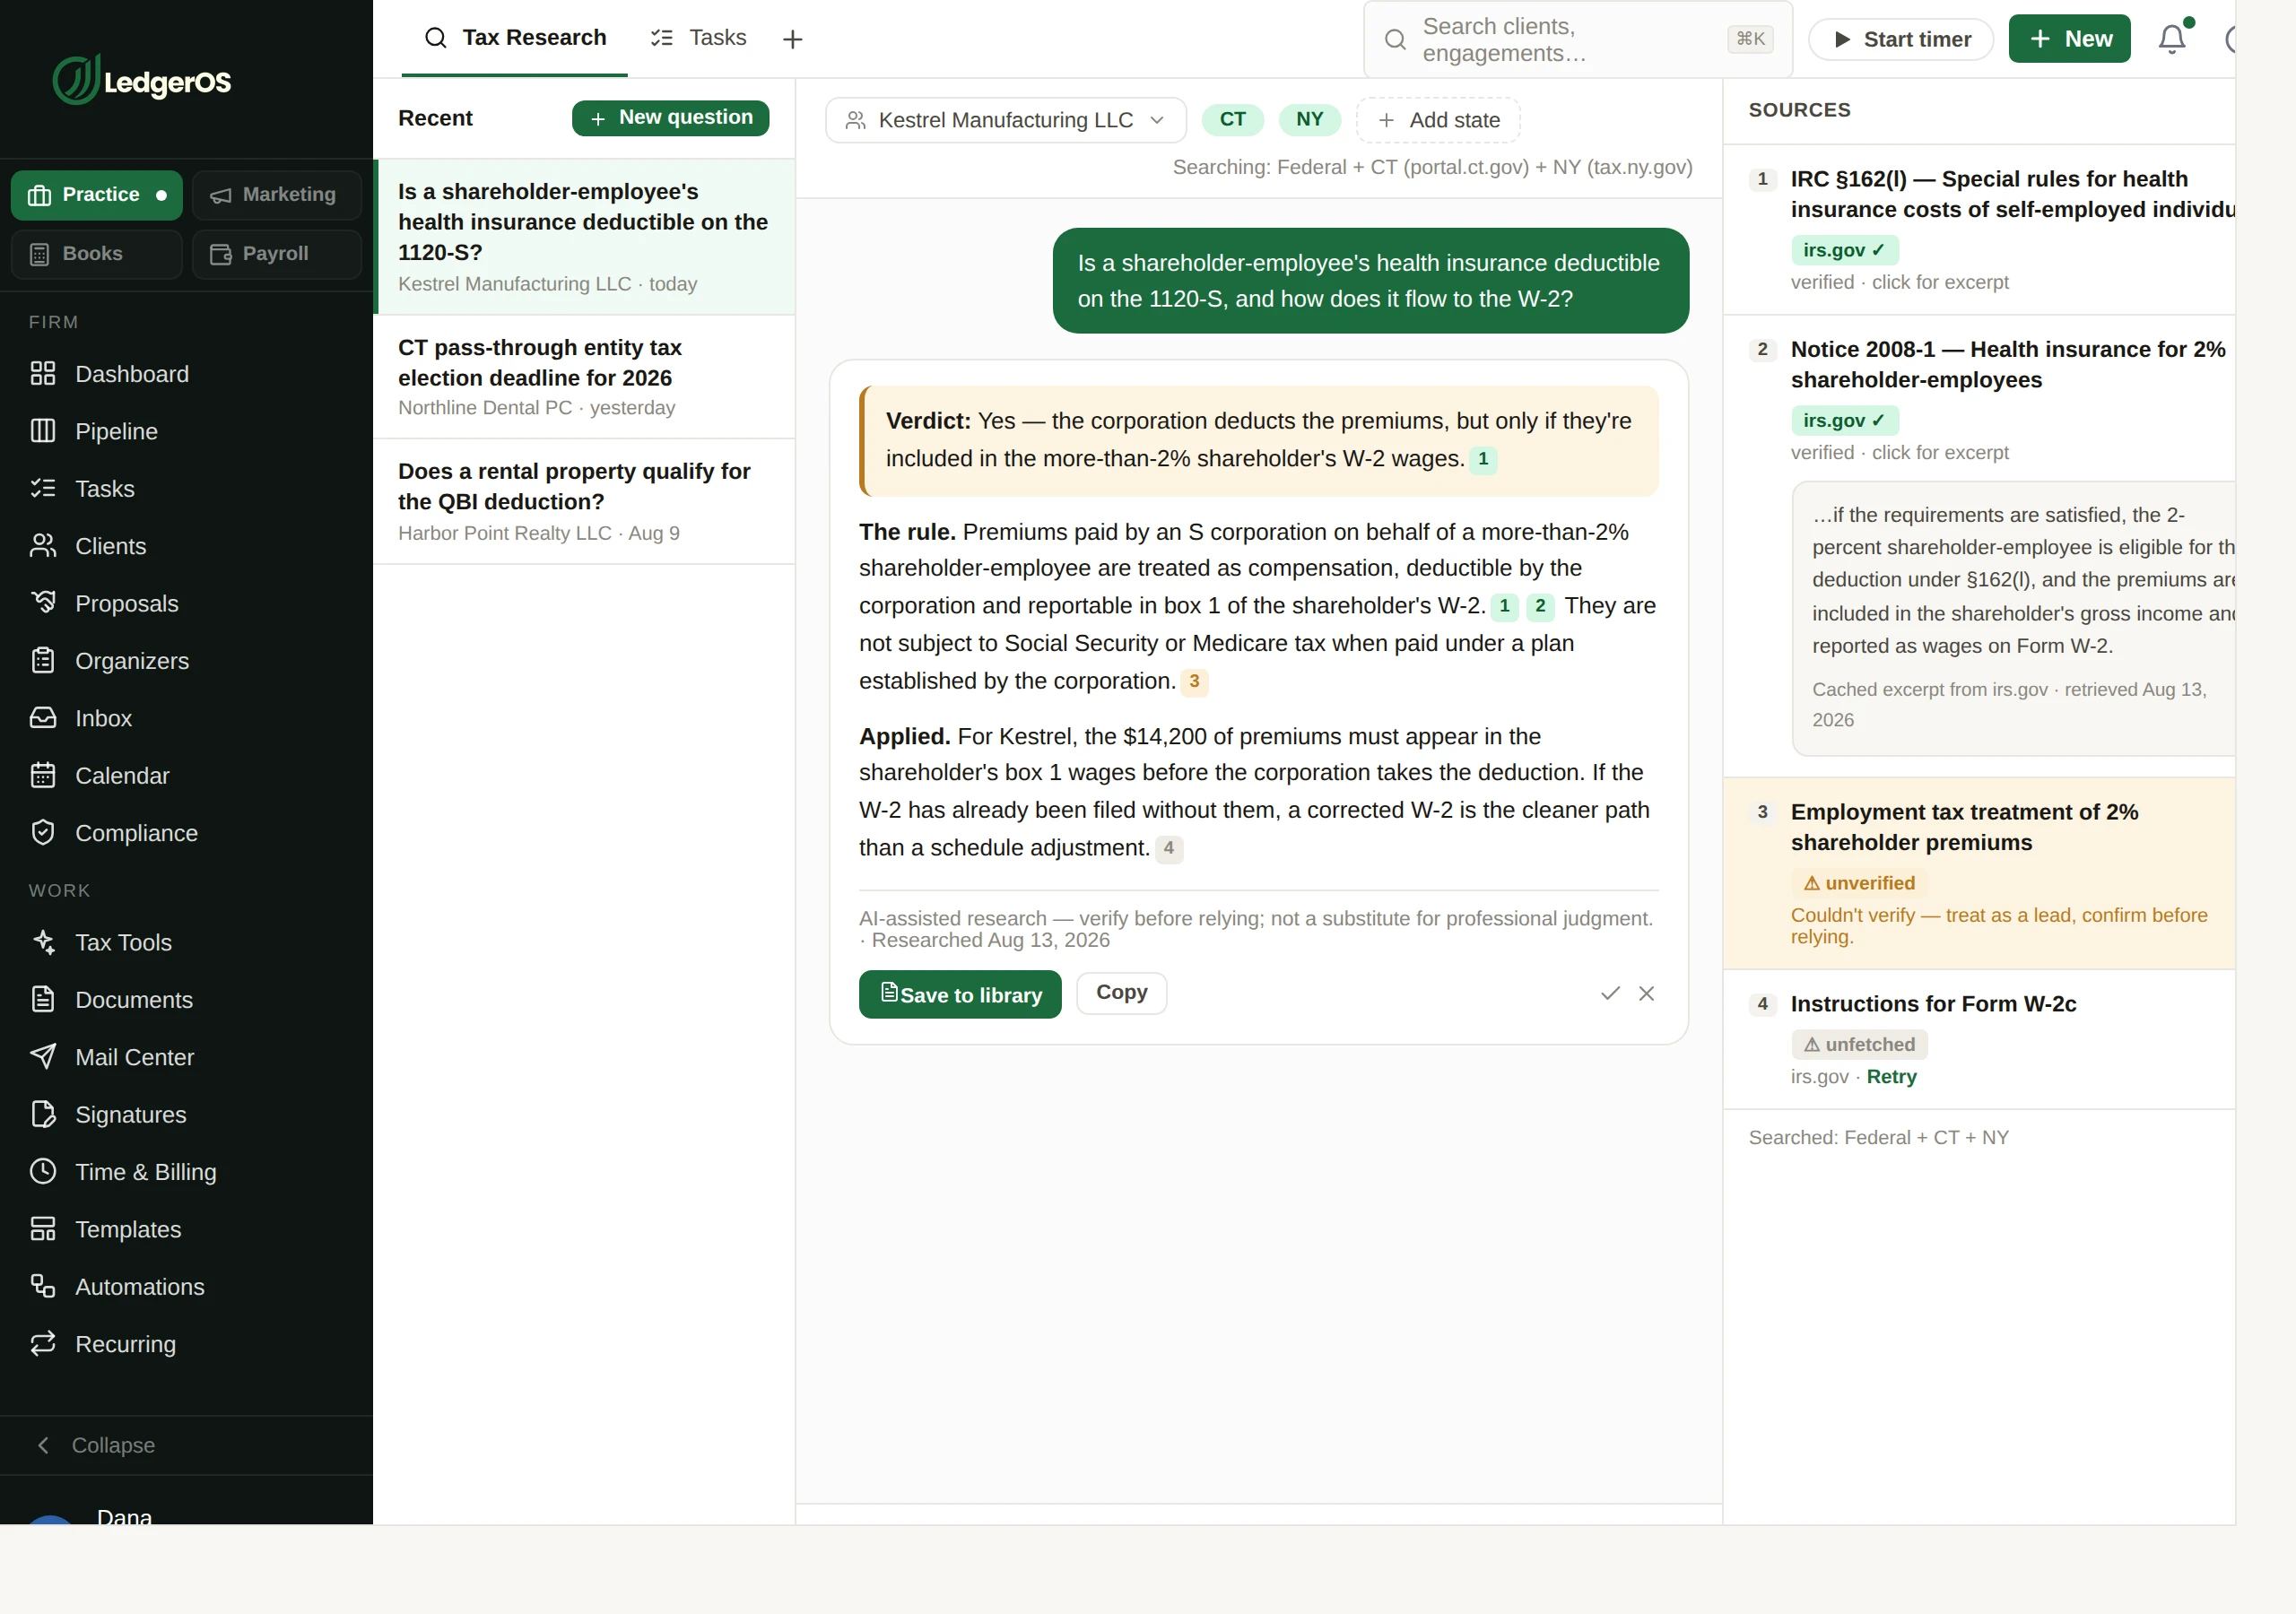
Task: Click the unverified warning icon on source 3
Action: click(1811, 883)
